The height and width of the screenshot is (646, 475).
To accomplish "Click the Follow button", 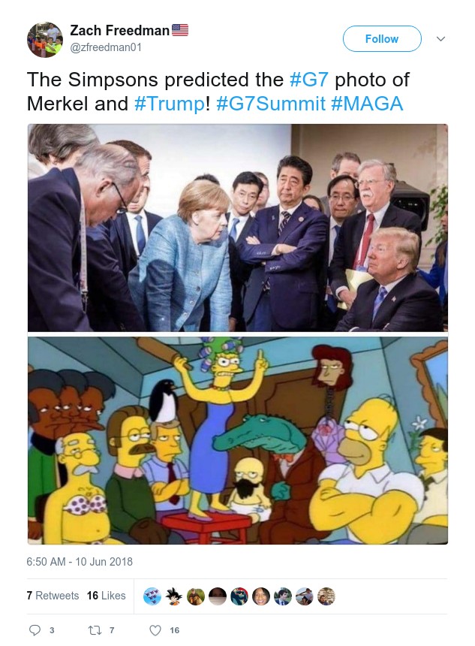I will (x=381, y=39).
